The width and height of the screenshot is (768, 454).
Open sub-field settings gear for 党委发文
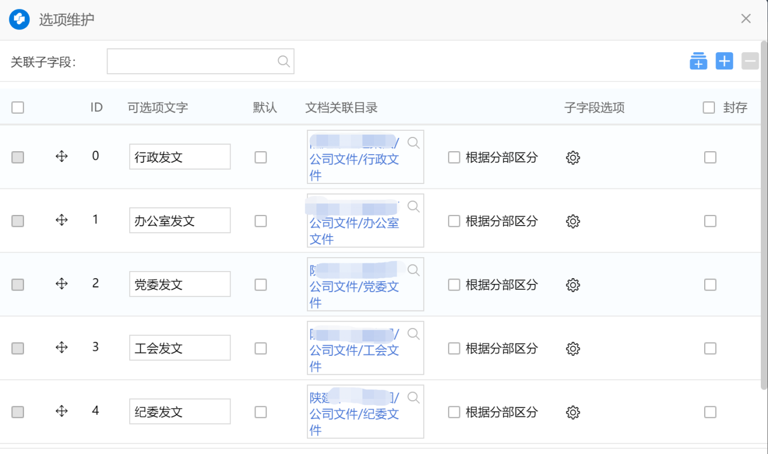pos(573,285)
